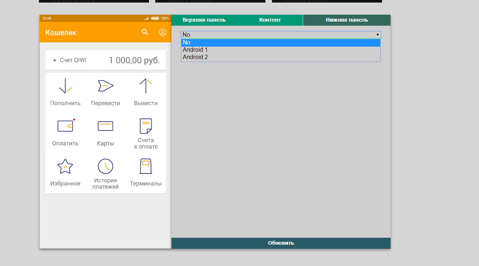Viewport: 479px width, 266px height.
Task: Open История платежей clock icon
Action: click(x=105, y=166)
